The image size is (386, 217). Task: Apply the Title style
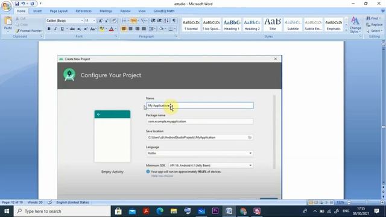[273, 25]
